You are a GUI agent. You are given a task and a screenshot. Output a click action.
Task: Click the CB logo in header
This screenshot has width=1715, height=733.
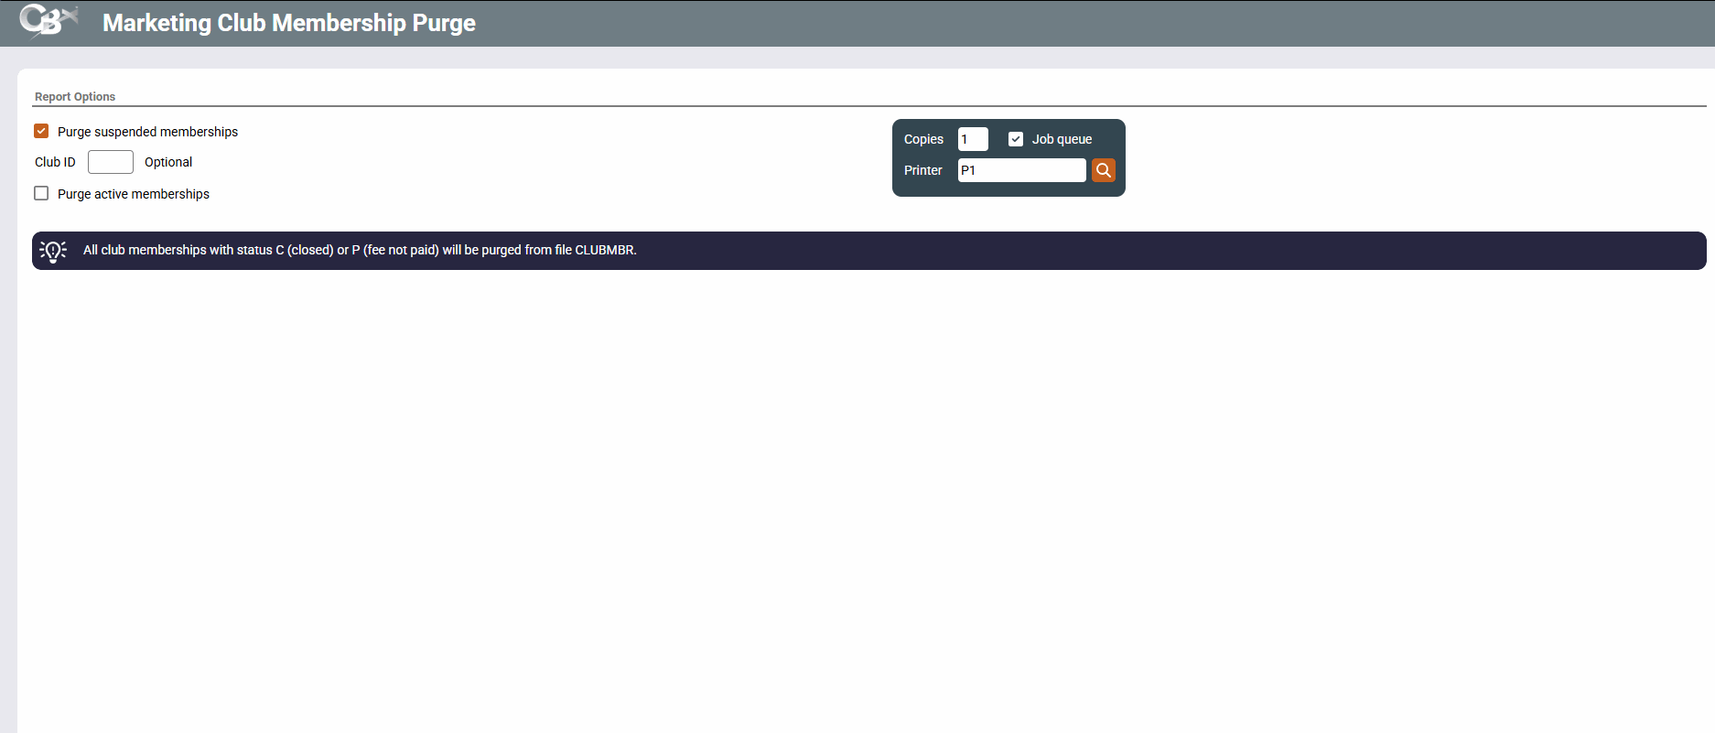48,21
